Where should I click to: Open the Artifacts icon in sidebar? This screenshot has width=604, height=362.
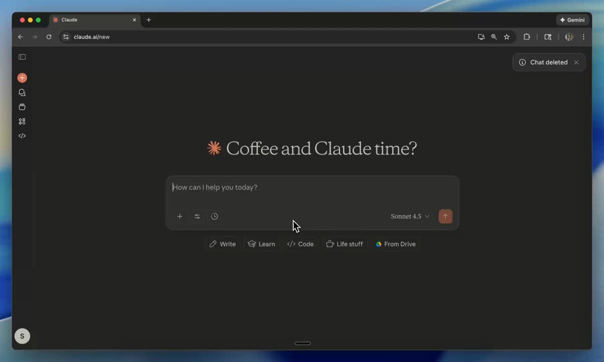click(x=22, y=121)
